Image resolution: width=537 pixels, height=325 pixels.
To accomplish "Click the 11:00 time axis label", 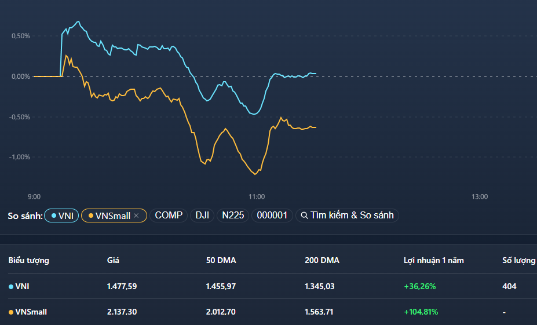I will click(x=257, y=196).
